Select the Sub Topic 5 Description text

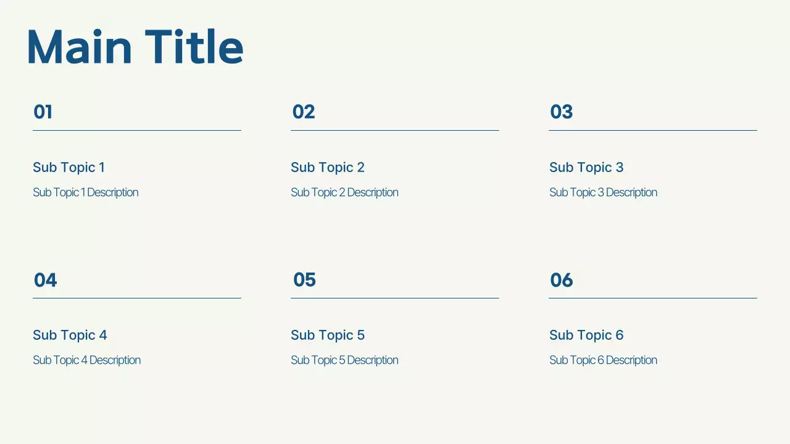344,360
